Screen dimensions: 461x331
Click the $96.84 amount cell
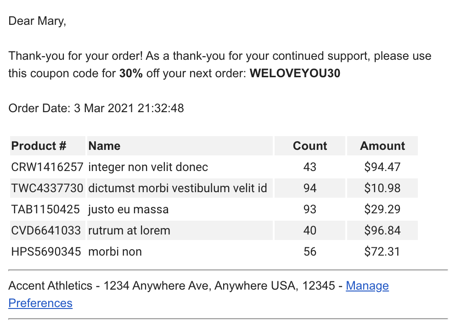[x=382, y=230]
